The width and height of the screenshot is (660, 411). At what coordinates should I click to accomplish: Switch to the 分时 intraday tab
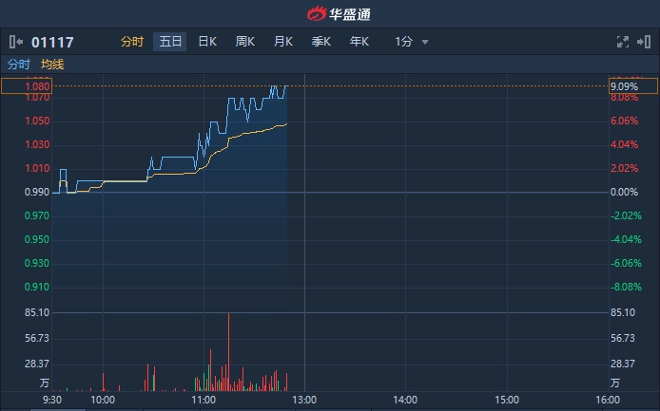pos(132,42)
